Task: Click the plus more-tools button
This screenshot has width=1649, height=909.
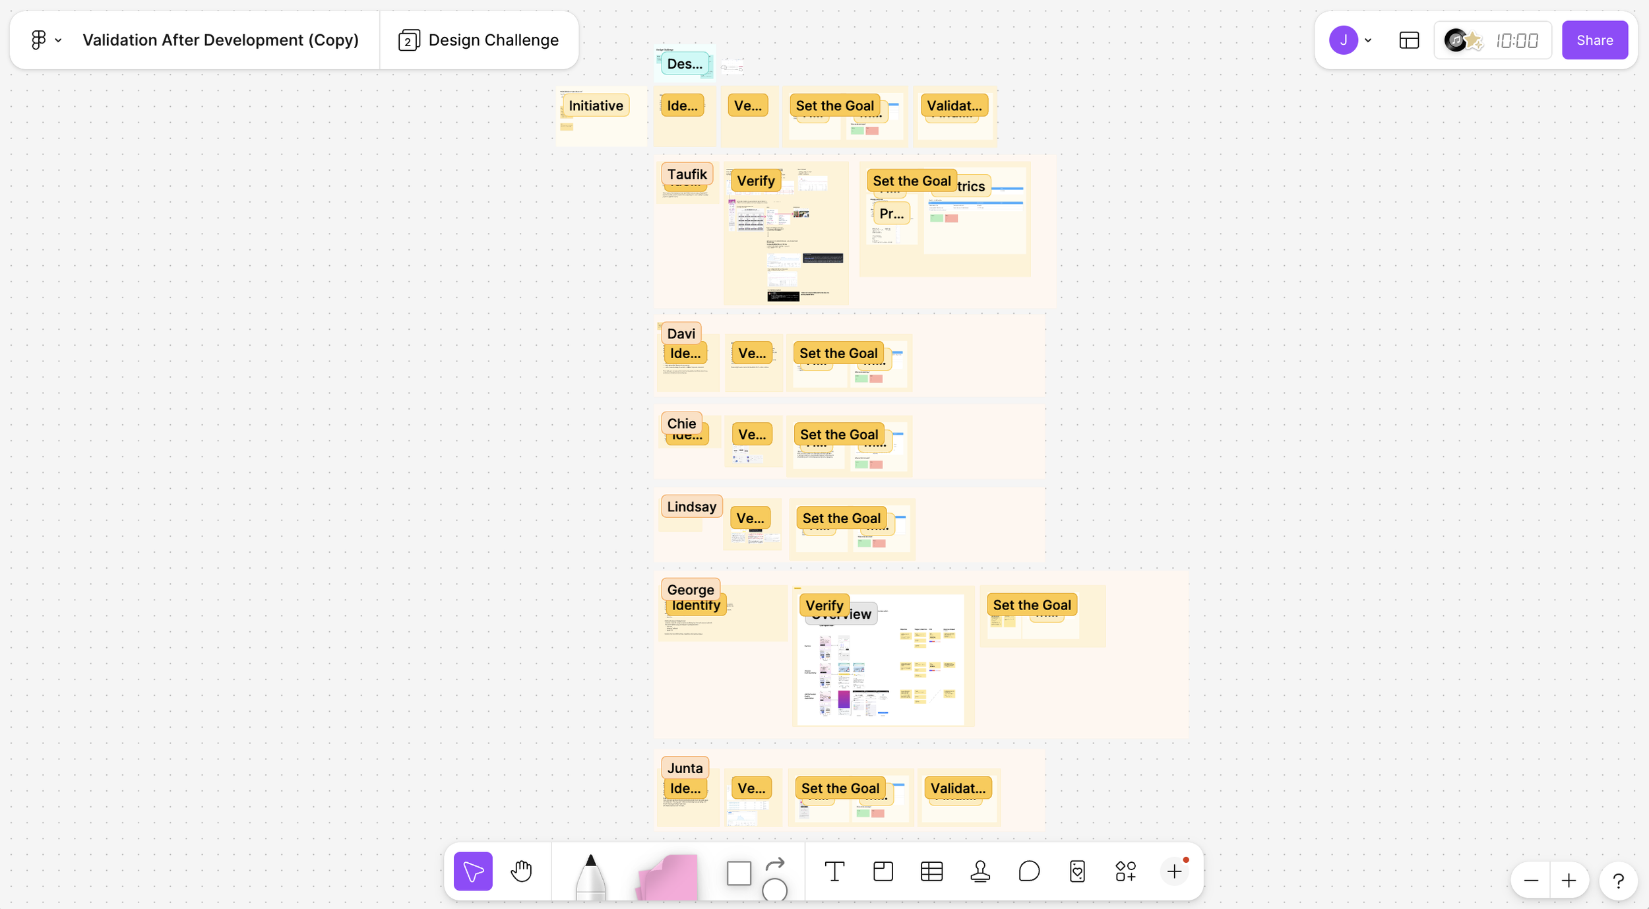Action: 1174,871
